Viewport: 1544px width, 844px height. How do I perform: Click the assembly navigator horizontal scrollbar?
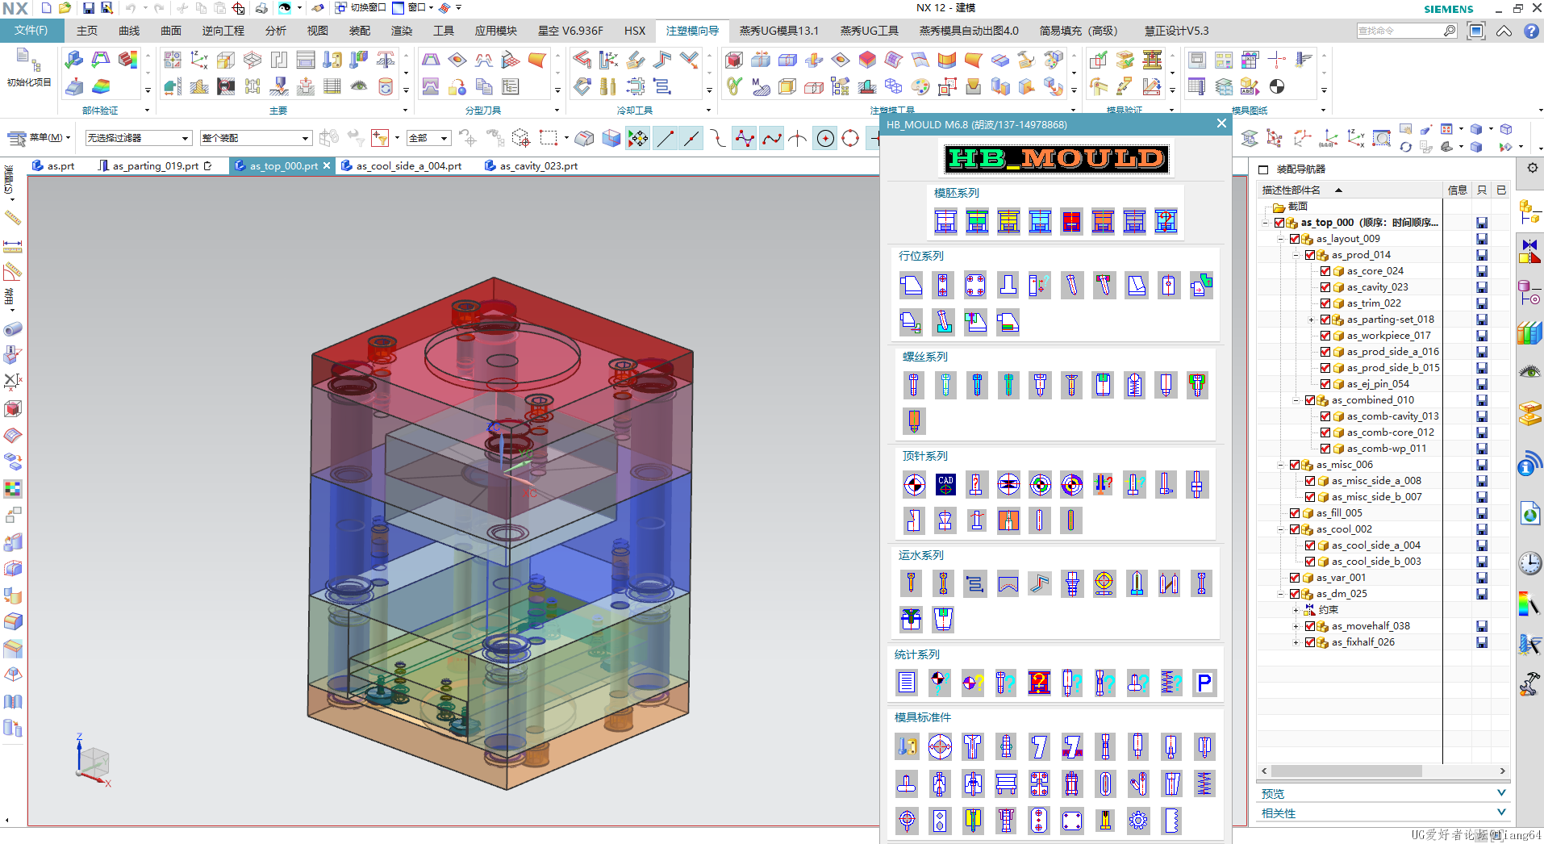(1347, 771)
